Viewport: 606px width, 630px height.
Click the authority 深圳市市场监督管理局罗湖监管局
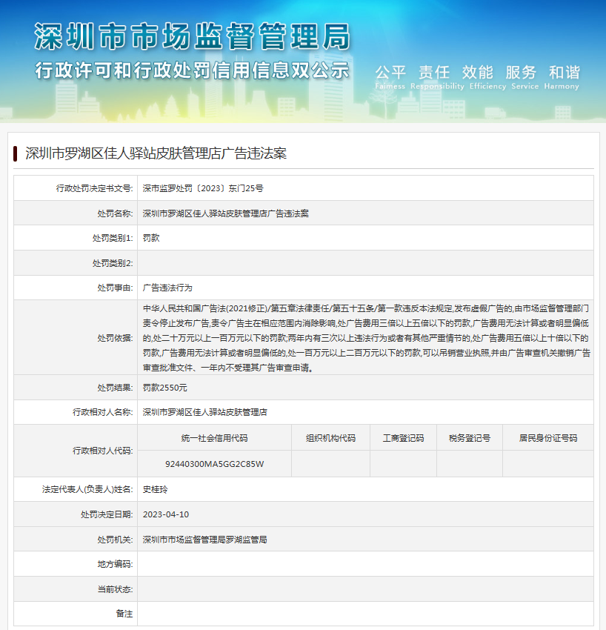(204, 540)
